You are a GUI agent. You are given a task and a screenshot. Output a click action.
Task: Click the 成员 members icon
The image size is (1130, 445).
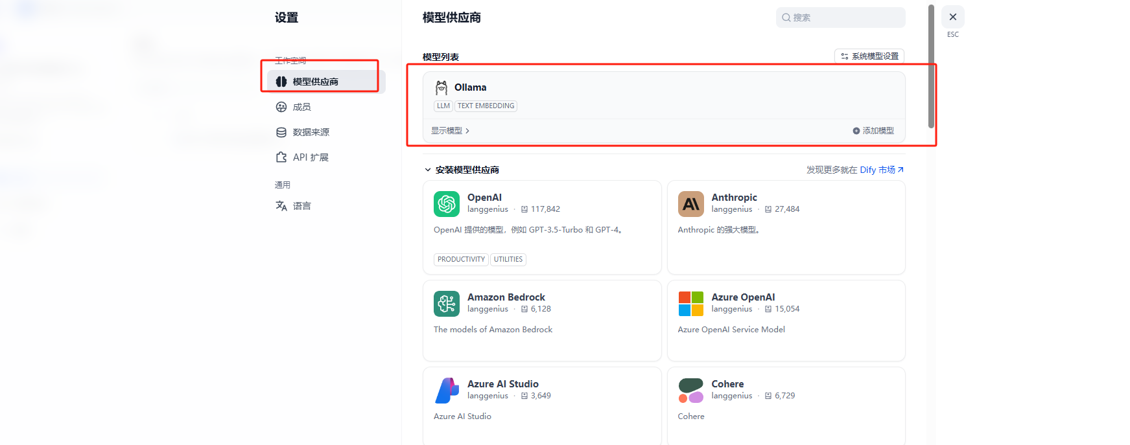click(281, 107)
